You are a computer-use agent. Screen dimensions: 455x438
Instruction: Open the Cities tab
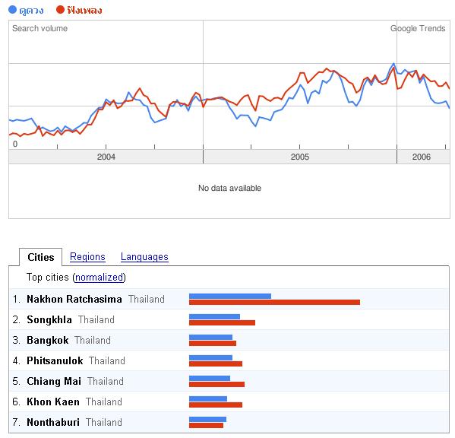[x=40, y=257]
